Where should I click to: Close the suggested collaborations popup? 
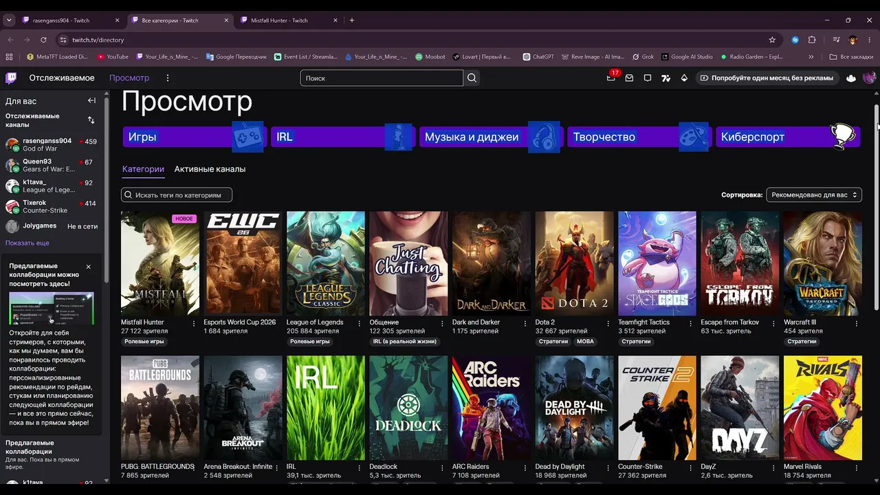[88, 267]
